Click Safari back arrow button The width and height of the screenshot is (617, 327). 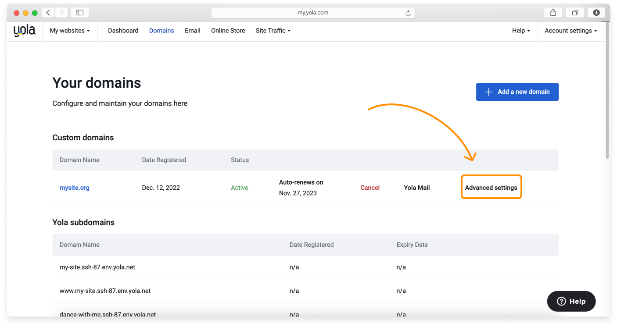pos(48,13)
